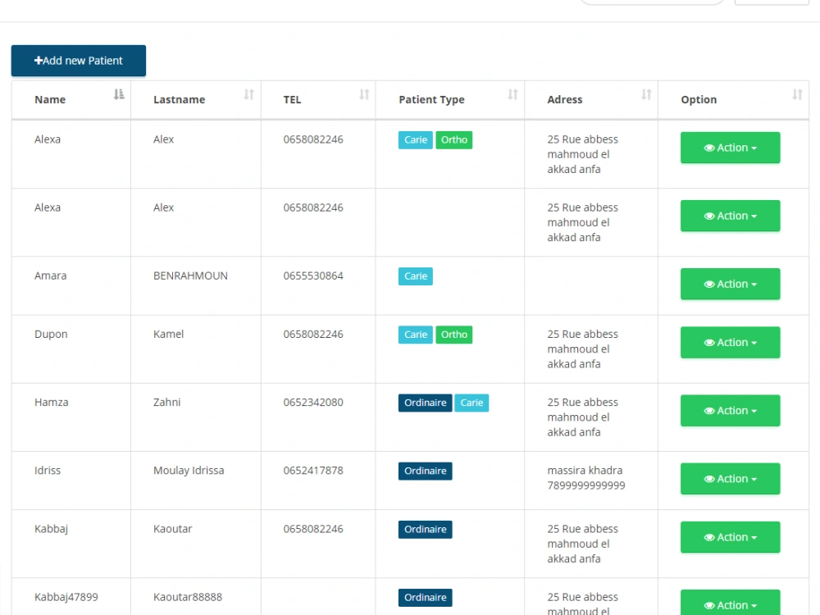Click Ordinaire badge in Kabbaj47899 row
This screenshot has width=820, height=615.
(x=425, y=597)
